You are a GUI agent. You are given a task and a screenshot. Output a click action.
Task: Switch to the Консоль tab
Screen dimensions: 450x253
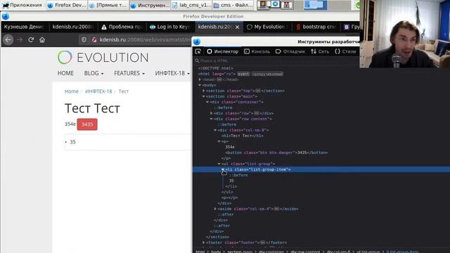click(257, 51)
